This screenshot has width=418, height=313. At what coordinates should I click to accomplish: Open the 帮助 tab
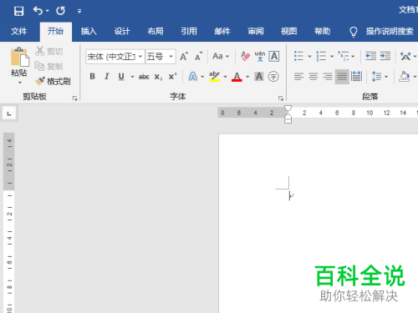coord(323,31)
